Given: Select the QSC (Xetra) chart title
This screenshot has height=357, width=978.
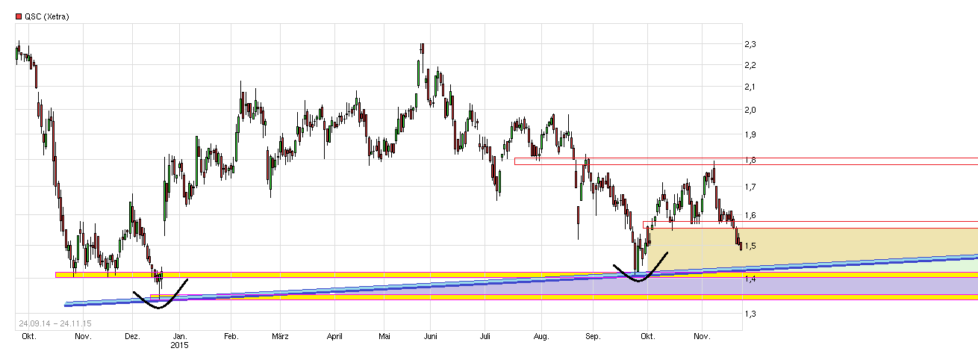Looking at the screenshot, I should pyautogui.click(x=47, y=16).
